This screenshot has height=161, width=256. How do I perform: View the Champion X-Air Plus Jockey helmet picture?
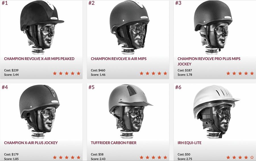[x=39, y=111]
